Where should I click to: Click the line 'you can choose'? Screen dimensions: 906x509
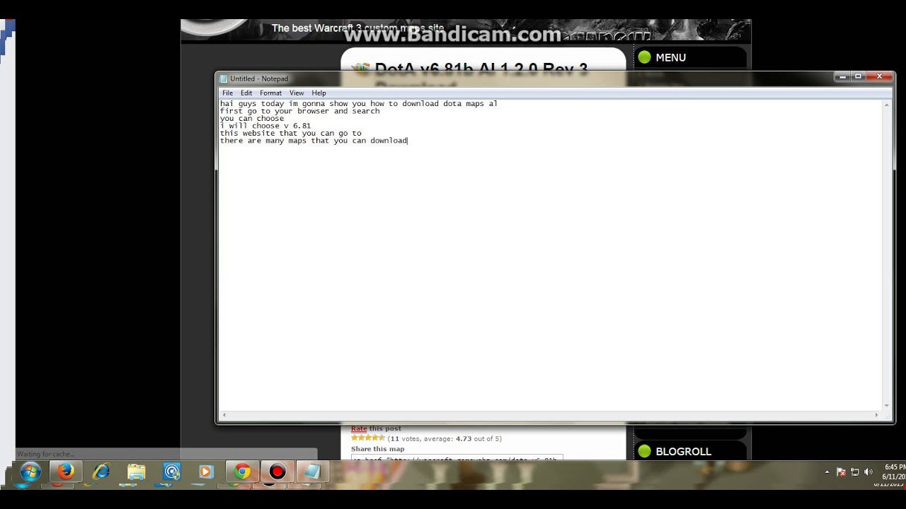(x=252, y=118)
